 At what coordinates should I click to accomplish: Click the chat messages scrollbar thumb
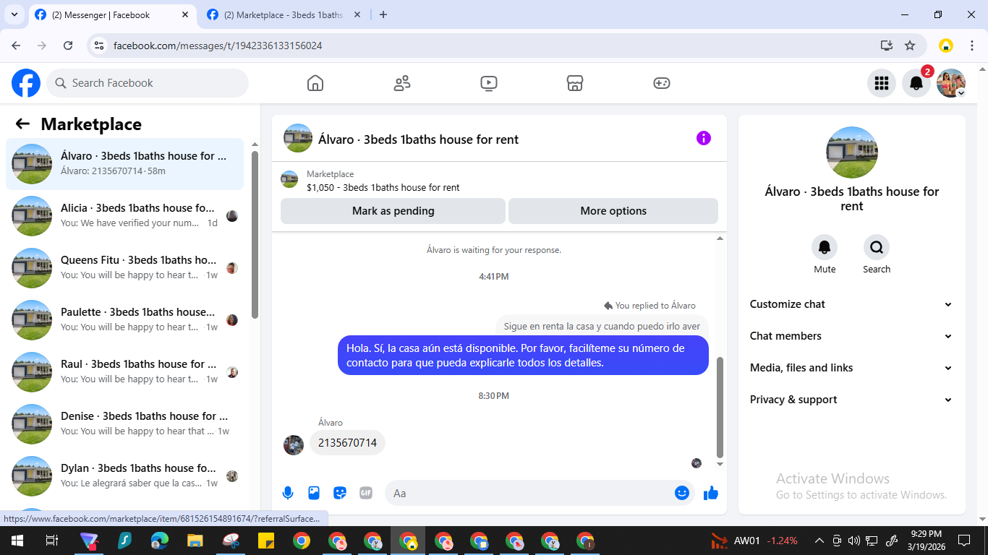point(720,407)
